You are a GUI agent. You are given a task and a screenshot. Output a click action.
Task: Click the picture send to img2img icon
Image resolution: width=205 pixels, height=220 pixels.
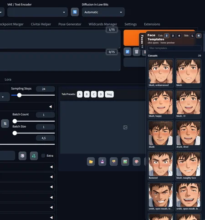click(125, 162)
